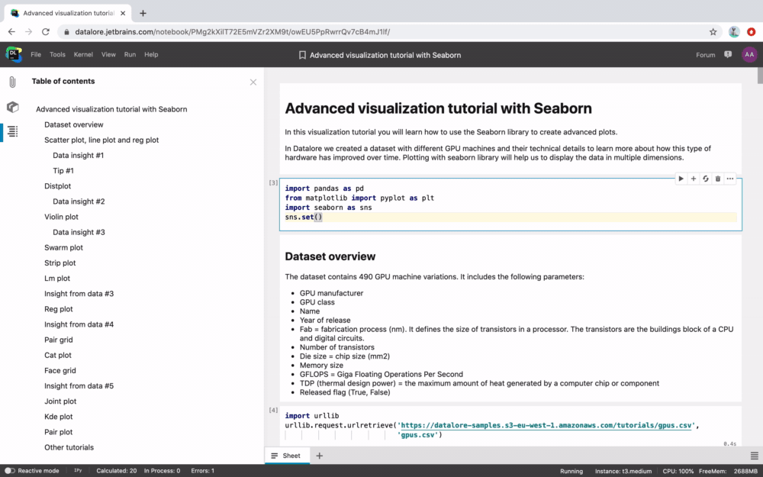763x477 pixels.
Task: Navigate to Pair grid section
Action: click(x=59, y=340)
